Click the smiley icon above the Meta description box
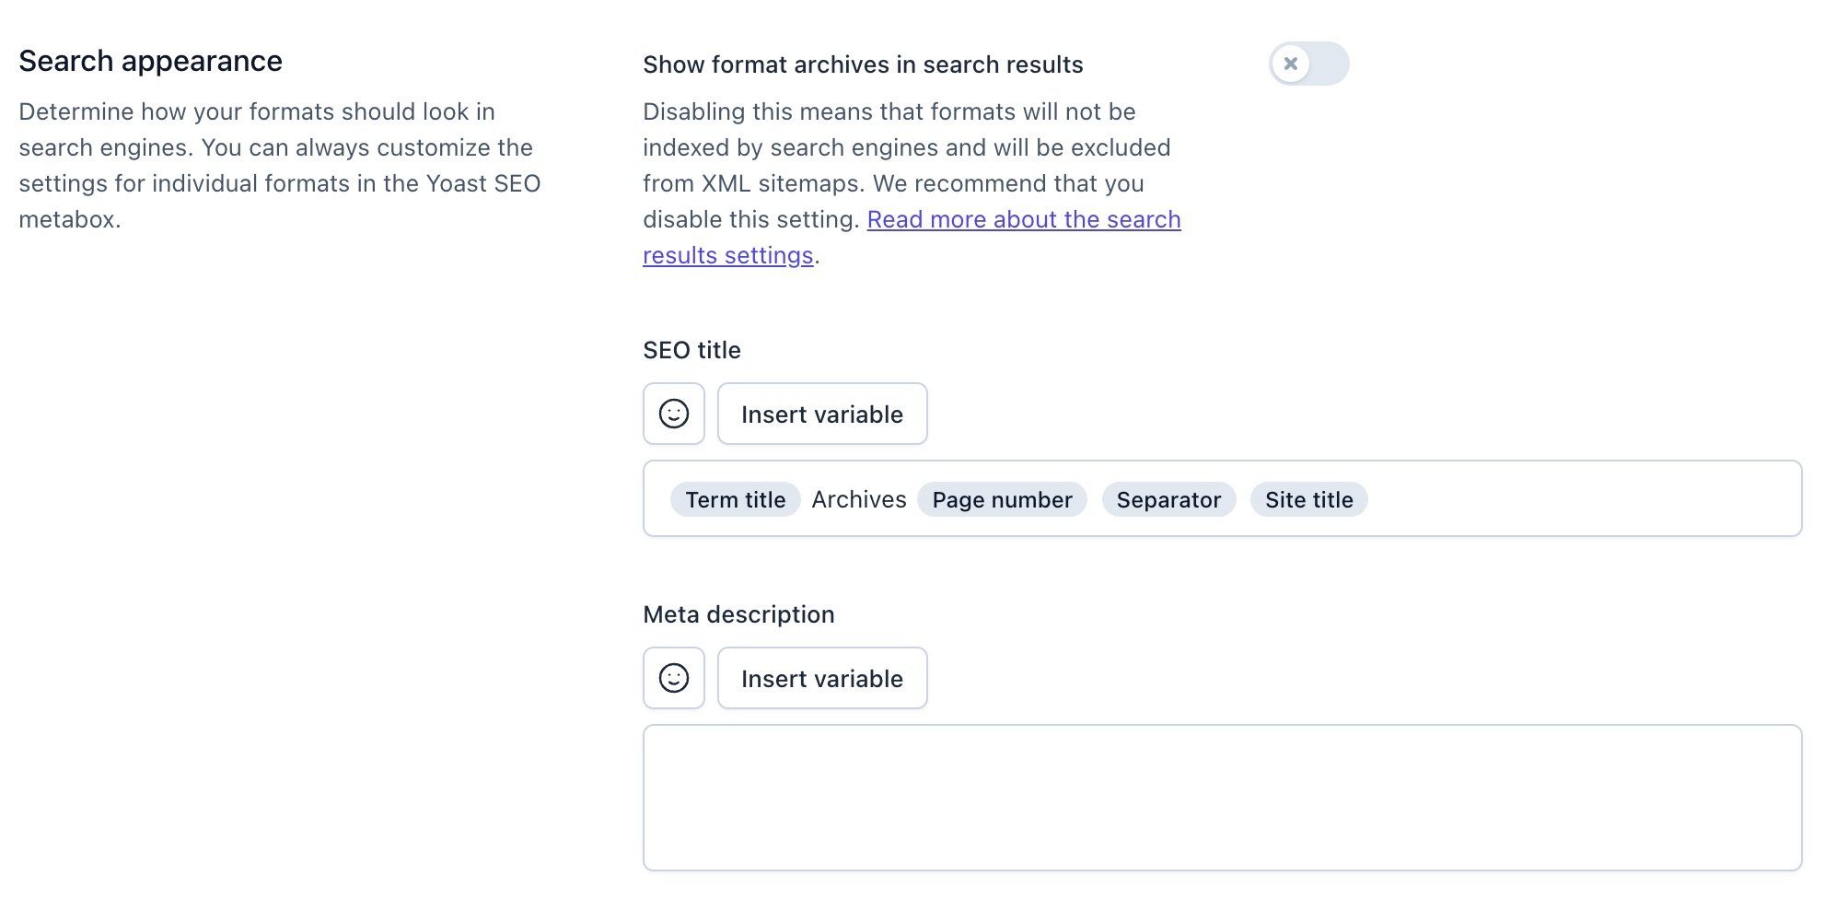This screenshot has height=899, width=1836. [x=673, y=678]
